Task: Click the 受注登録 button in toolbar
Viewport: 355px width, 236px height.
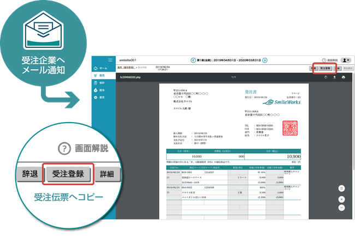Action: pyautogui.click(x=324, y=69)
